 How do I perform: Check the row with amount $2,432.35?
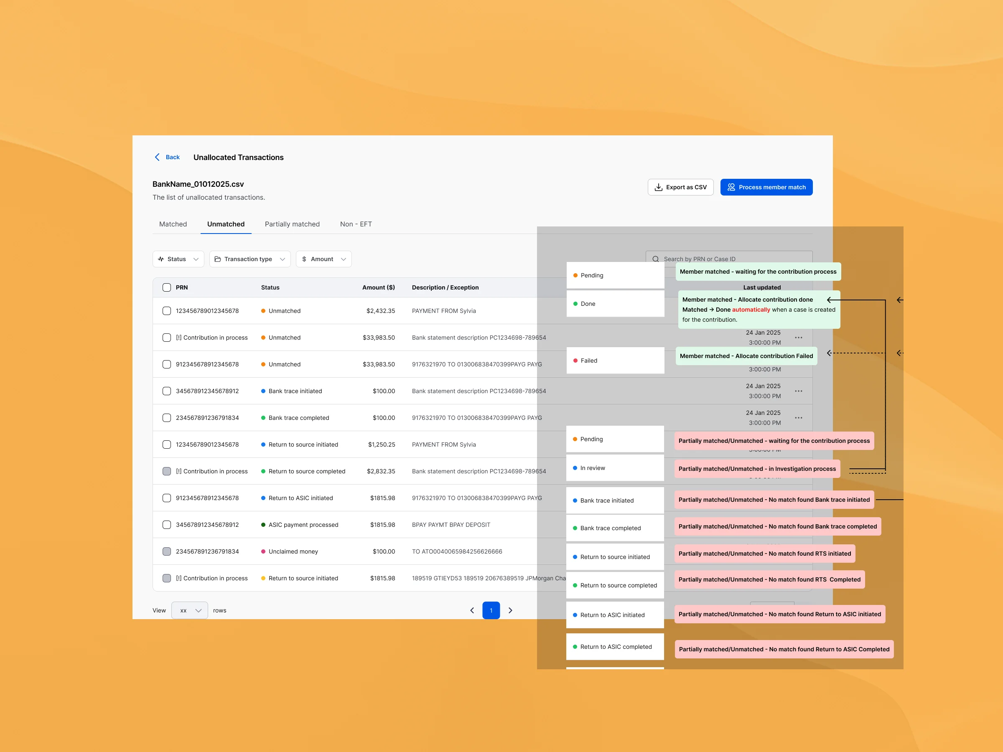click(167, 311)
